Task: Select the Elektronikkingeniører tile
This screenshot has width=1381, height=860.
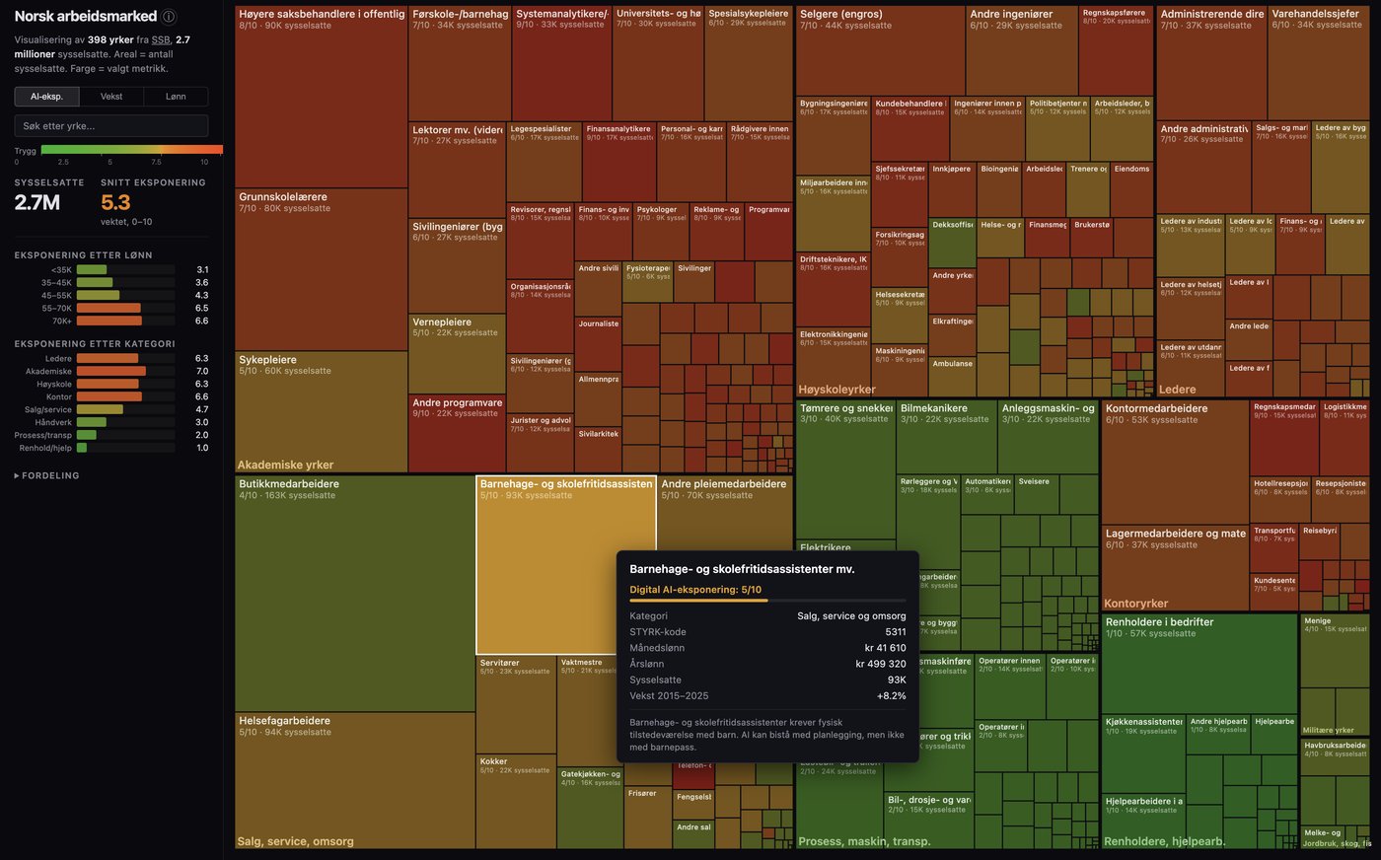Action: pyautogui.click(x=834, y=362)
